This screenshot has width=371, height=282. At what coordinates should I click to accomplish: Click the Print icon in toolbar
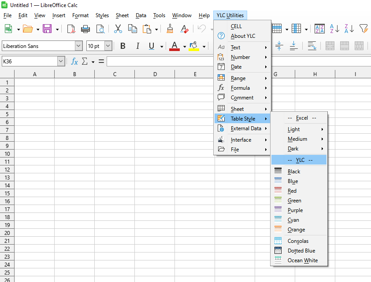tap(85, 29)
